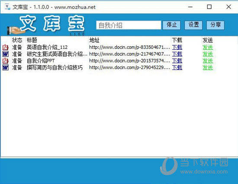Click the 标题 column header

[32, 40]
